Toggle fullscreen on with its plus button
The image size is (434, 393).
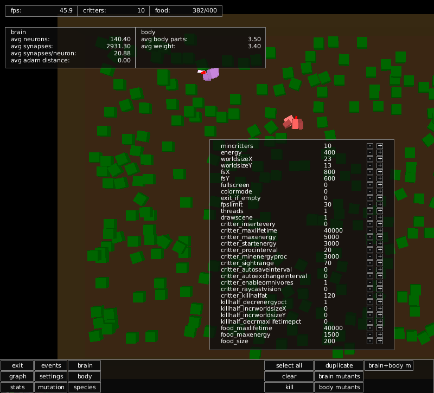tap(380, 185)
